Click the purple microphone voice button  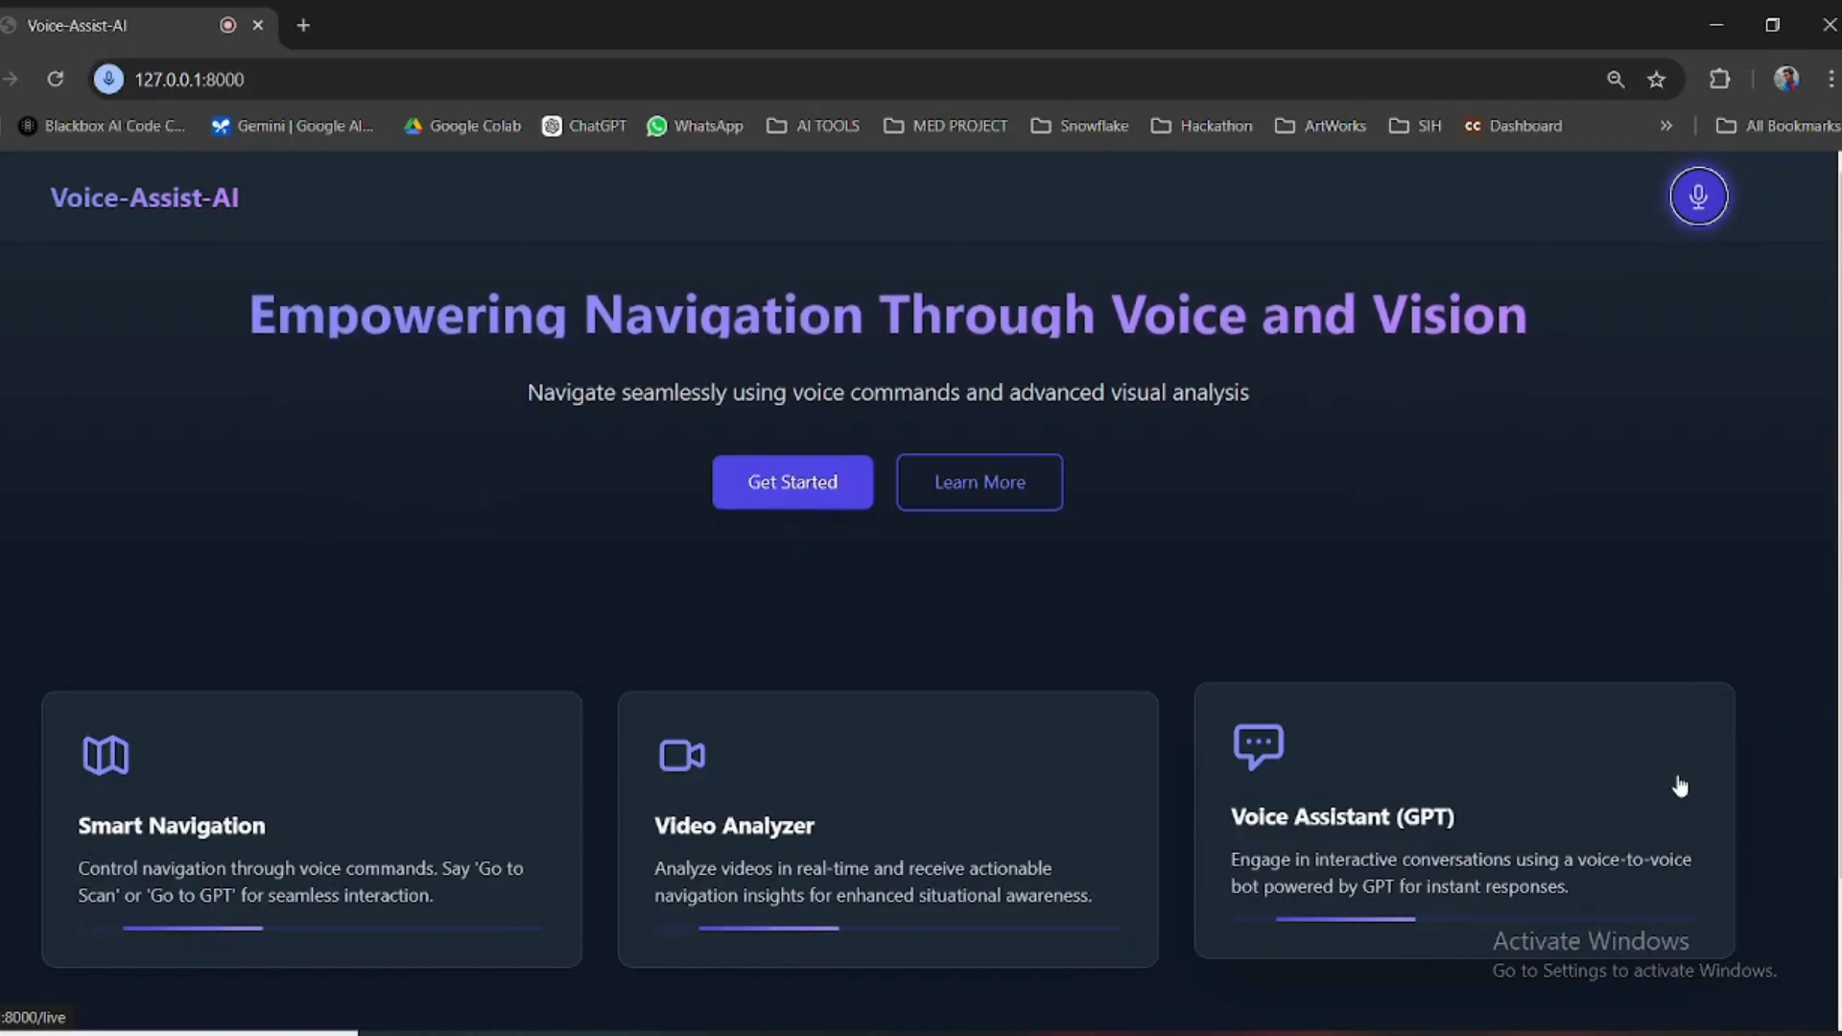coord(1698,197)
